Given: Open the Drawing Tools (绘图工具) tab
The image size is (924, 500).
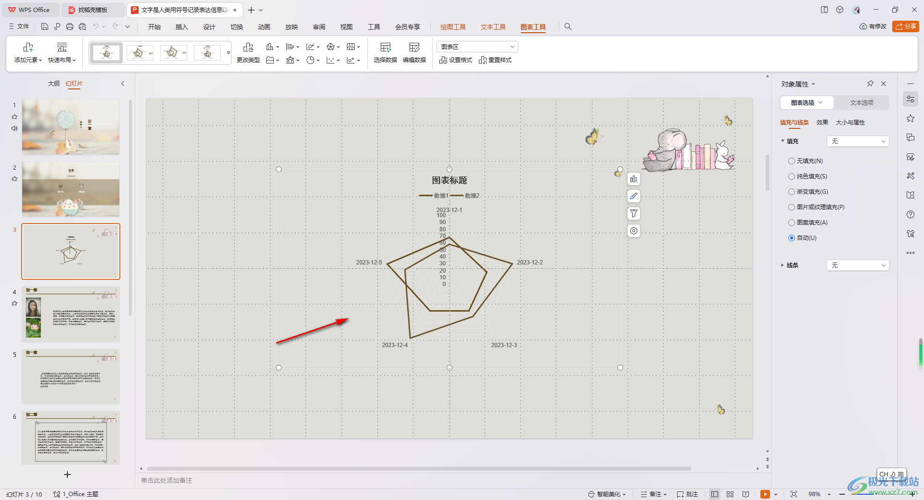Looking at the screenshot, I should 453,27.
